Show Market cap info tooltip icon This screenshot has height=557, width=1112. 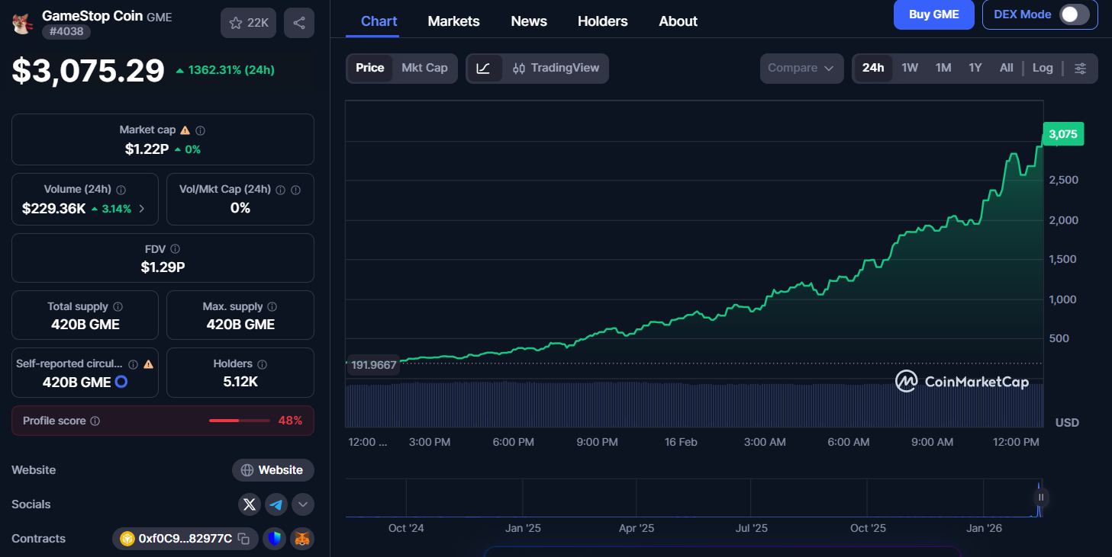click(201, 130)
